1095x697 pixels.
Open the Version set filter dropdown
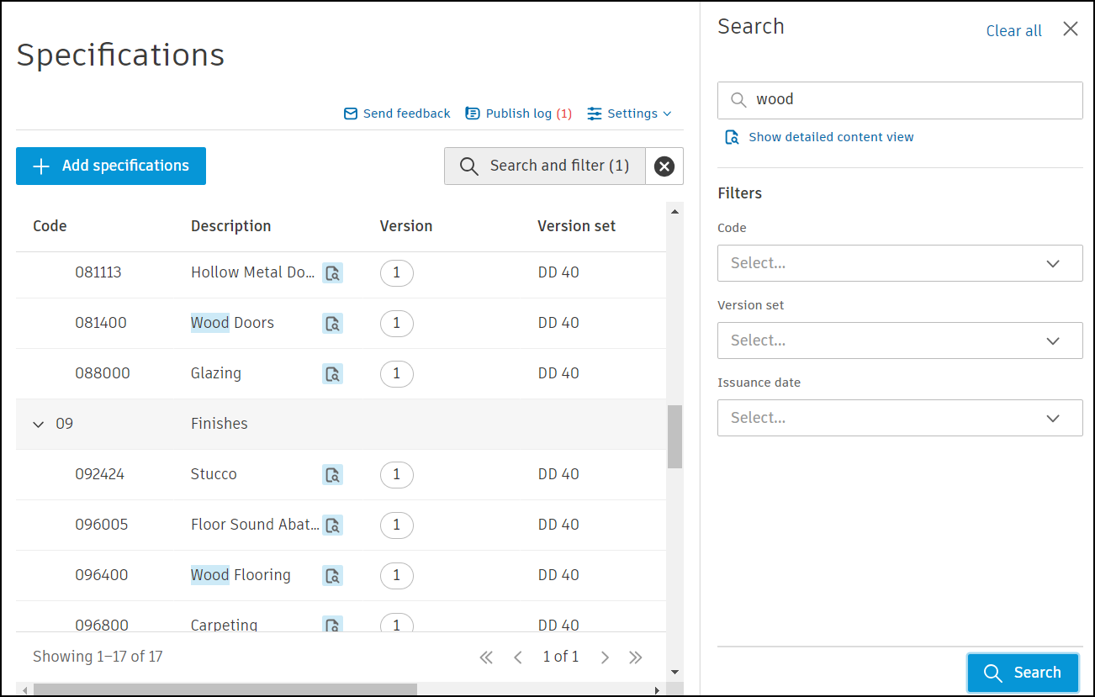[899, 341]
